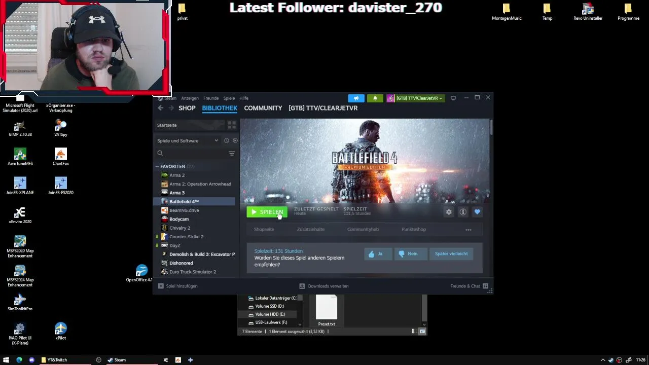Open Shopseite link for Battlefield 4
The height and width of the screenshot is (365, 649).
pyautogui.click(x=264, y=229)
